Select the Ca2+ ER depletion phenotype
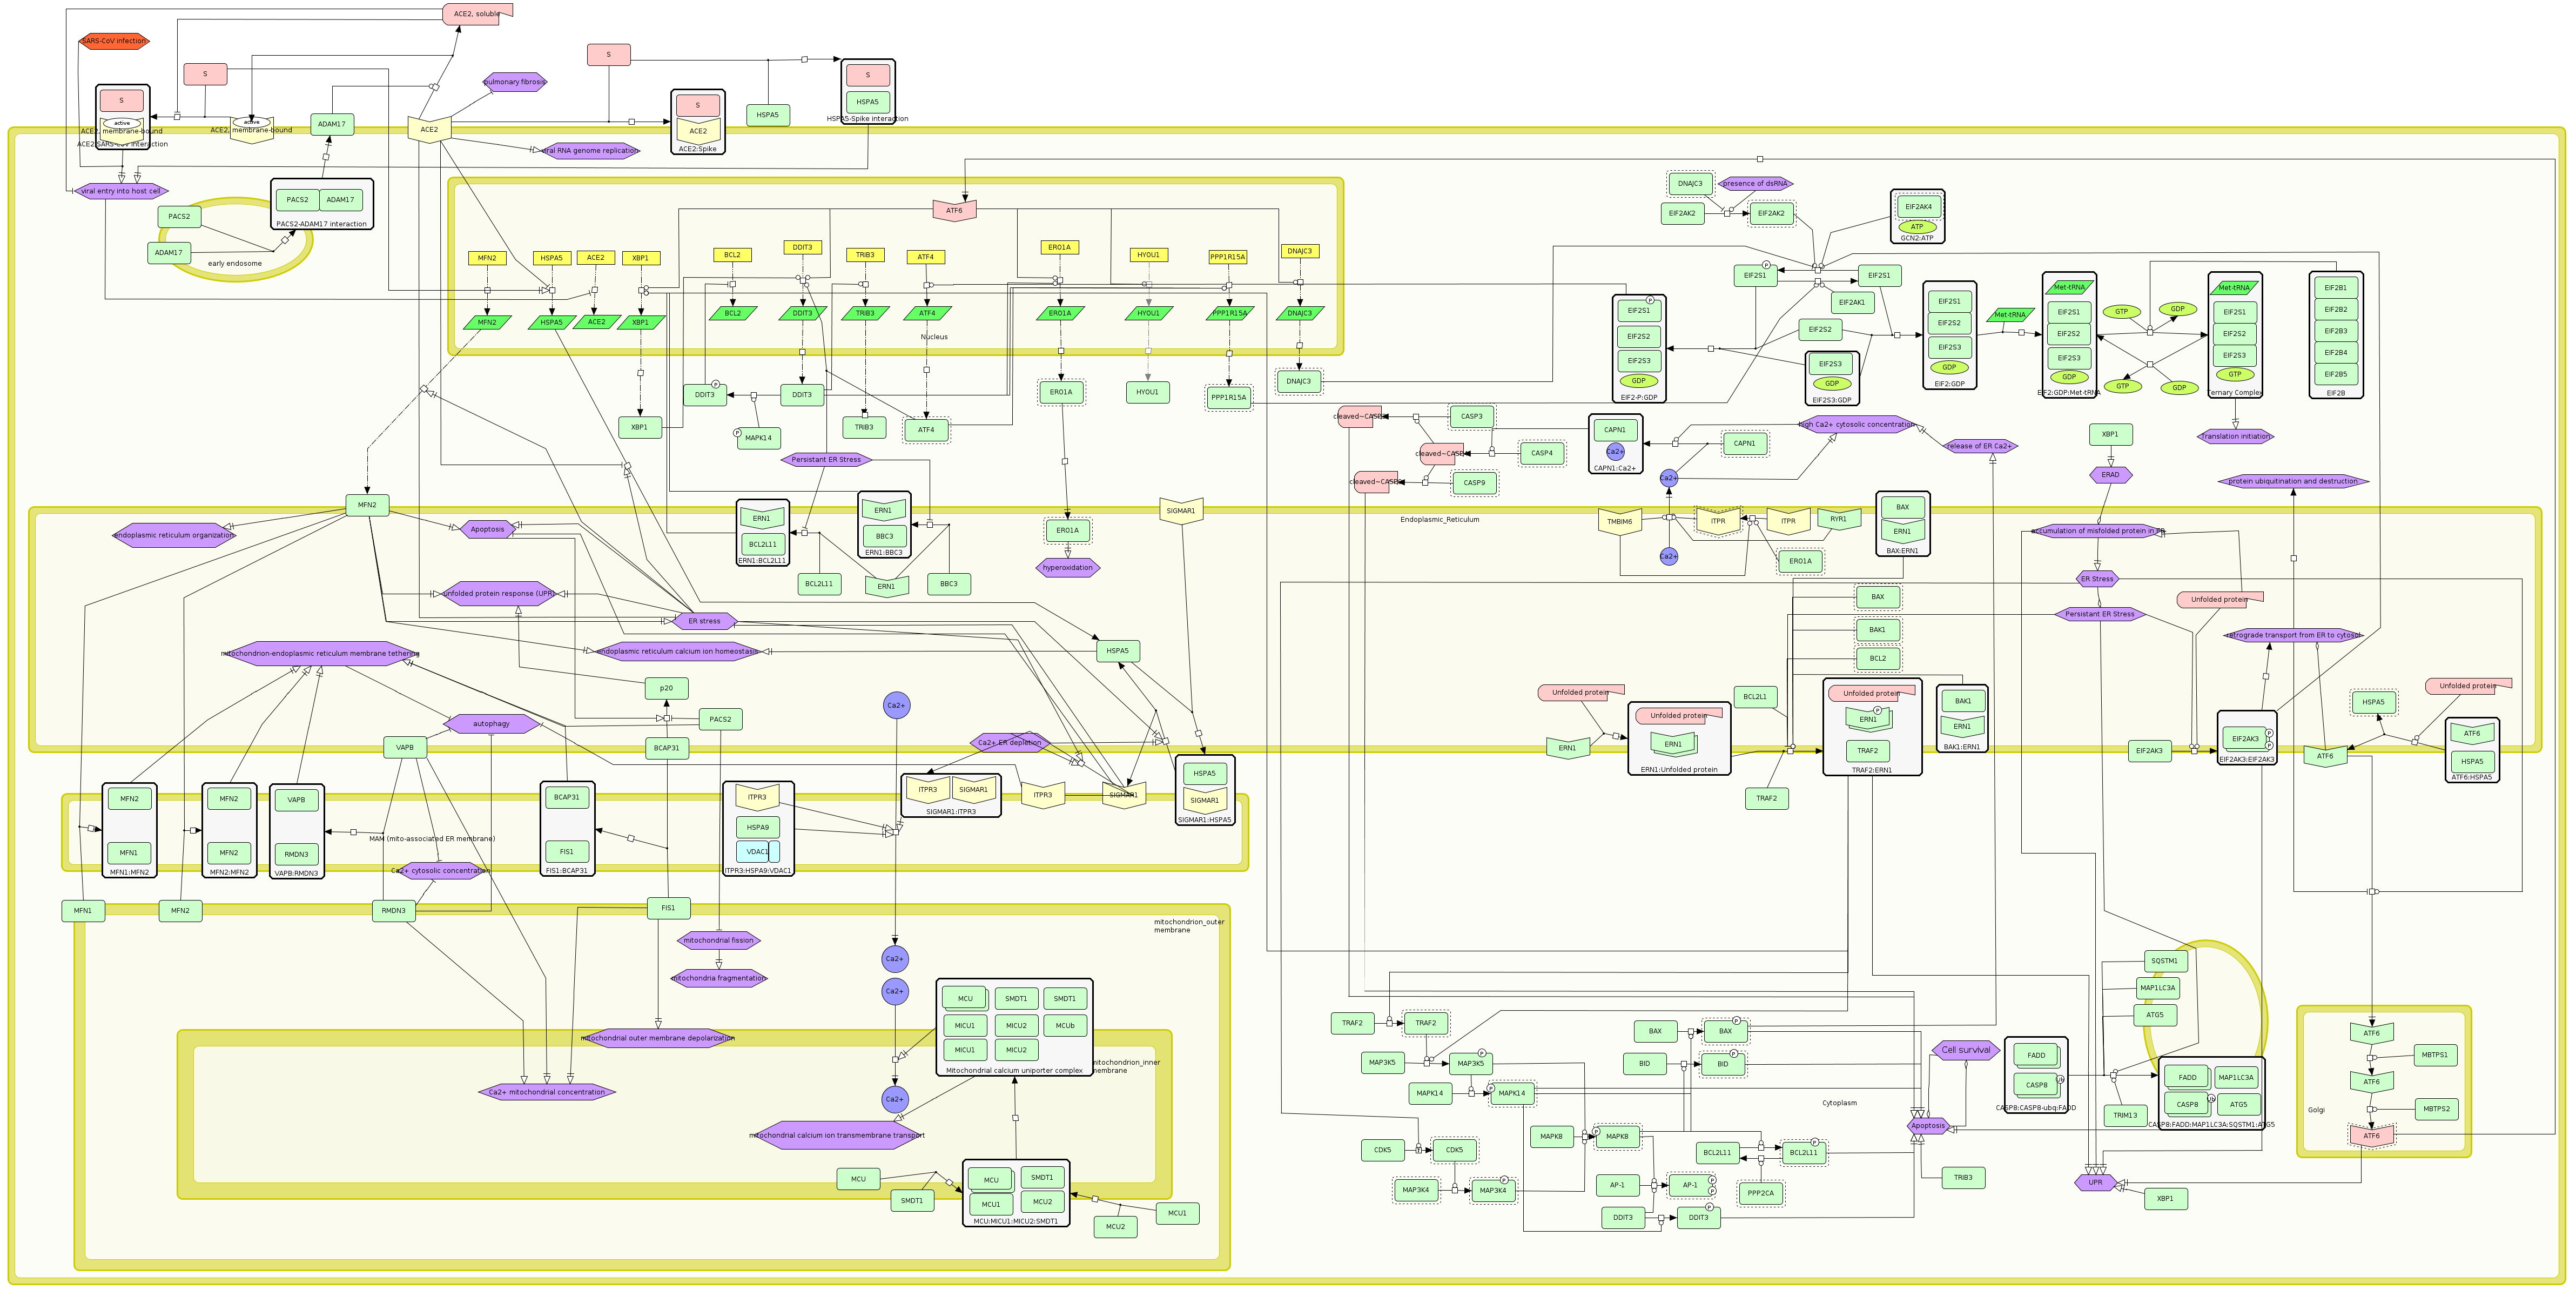2576x1290 pixels. tap(1009, 743)
